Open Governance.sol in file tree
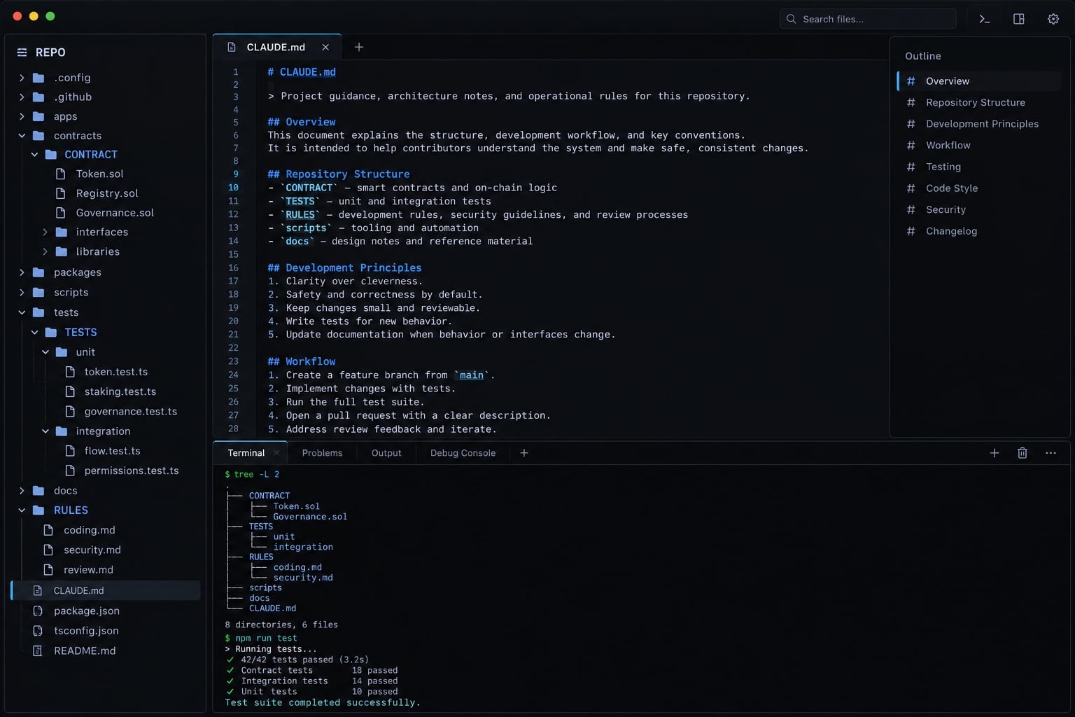The height and width of the screenshot is (717, 1075). coord(115,213)
